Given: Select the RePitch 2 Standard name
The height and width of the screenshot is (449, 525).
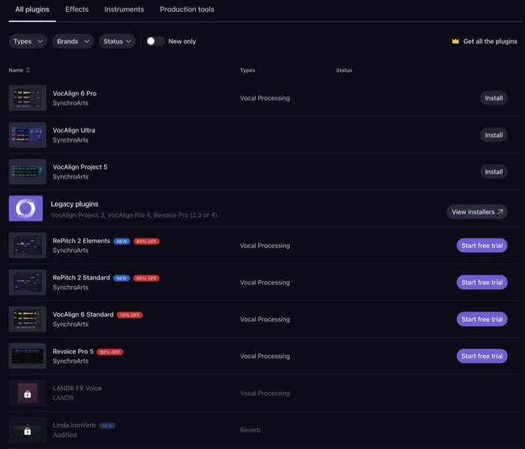Looking at the screenshot, I should coord(81,278).
